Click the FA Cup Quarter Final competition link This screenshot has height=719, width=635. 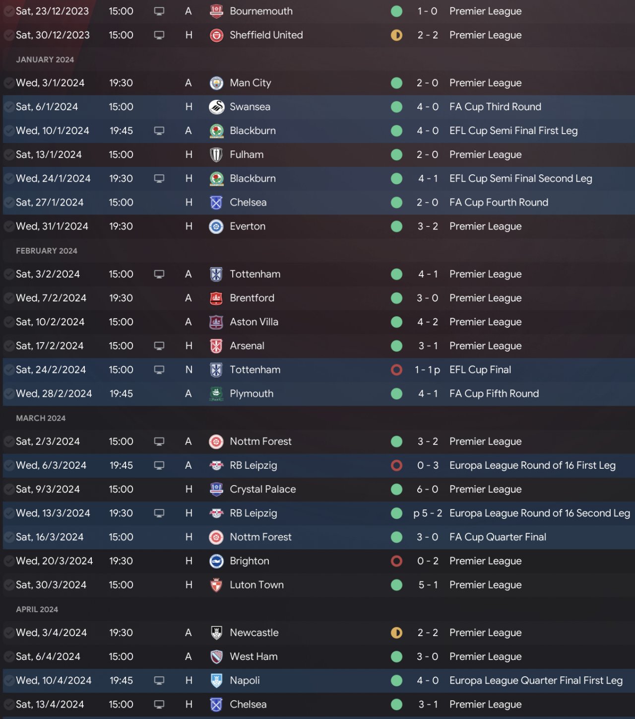click(x=498, y=537)
